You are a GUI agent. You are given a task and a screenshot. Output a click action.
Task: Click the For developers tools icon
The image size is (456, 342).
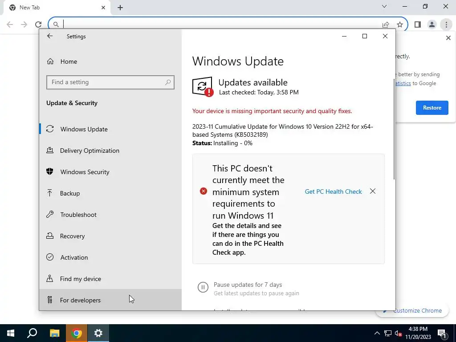pyautogui.click(x=50, y=300)
